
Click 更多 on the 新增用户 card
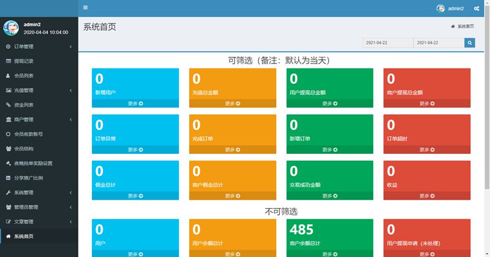point(135,104)
